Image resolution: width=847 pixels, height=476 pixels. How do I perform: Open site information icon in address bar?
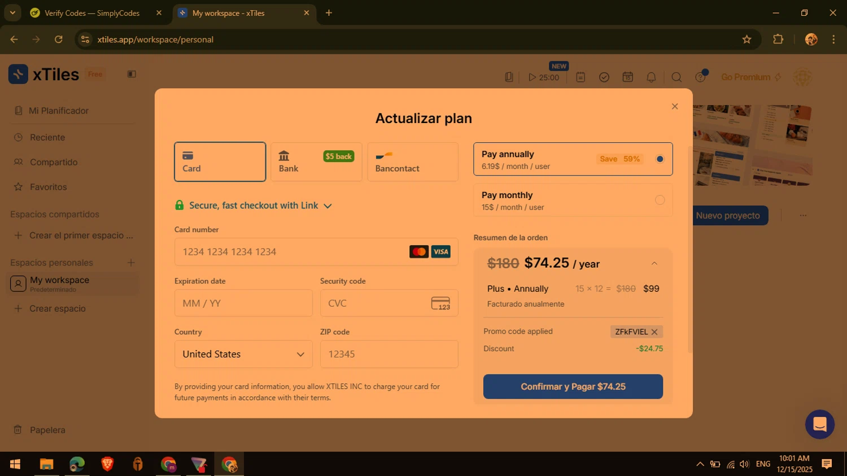(85, 40)
